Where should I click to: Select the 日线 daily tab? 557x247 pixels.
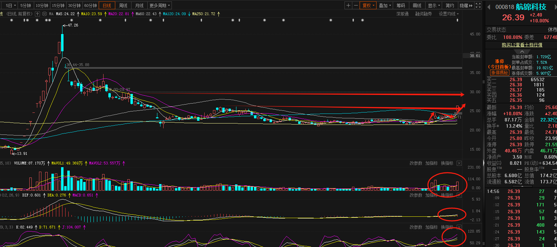pyautogui.click(x=107, y=6)
